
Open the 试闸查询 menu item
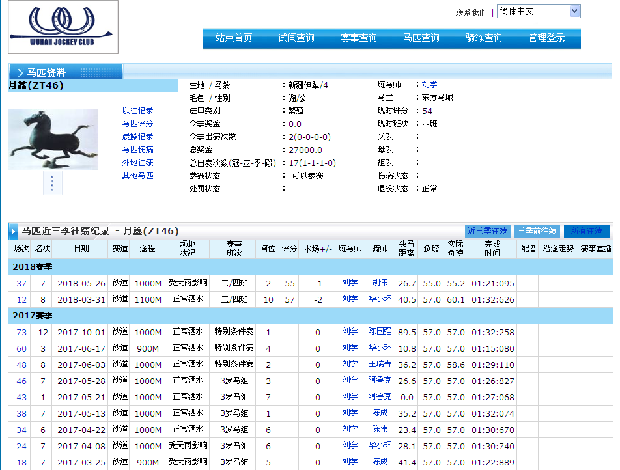point(296,38)
